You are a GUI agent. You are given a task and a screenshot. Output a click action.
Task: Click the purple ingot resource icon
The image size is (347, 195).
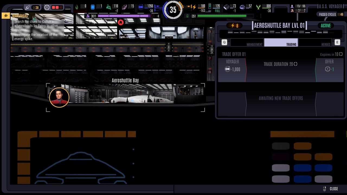point(124,7)
